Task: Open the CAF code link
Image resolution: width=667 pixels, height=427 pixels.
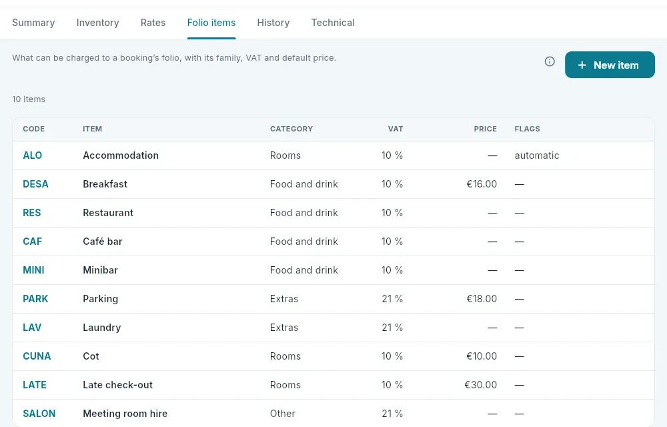Action: (32, 242)
